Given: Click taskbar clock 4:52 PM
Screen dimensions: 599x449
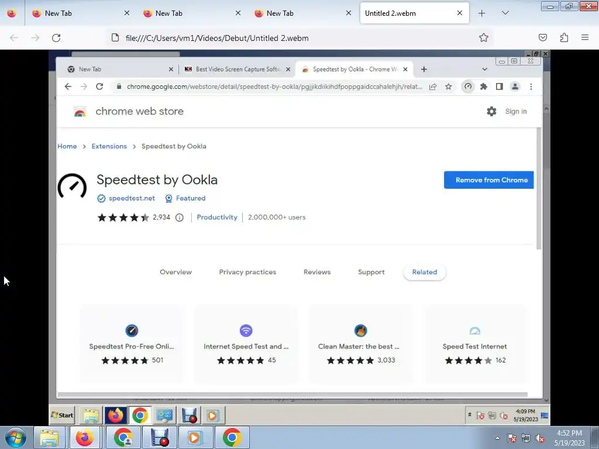Looking at the screenshot, I should [569, 438].
